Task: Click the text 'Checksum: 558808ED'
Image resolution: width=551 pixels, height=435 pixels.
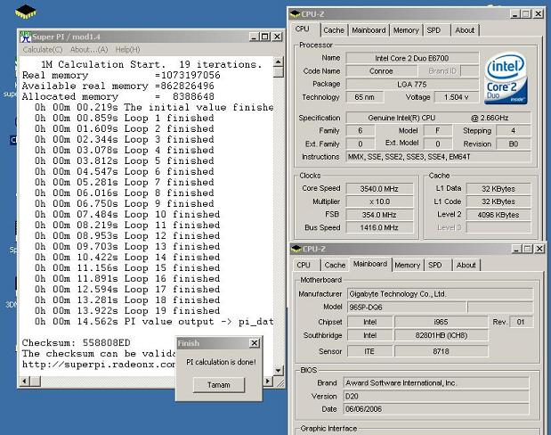Action: (x=76, y=343)
